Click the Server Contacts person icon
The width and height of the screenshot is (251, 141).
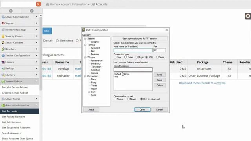click(3, 43)
